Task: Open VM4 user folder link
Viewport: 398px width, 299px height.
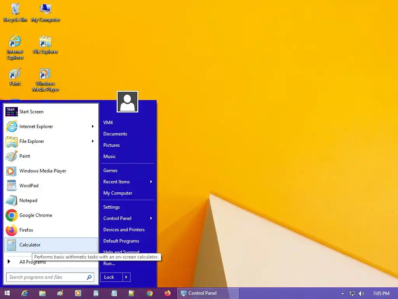Action: coord(108,122)
